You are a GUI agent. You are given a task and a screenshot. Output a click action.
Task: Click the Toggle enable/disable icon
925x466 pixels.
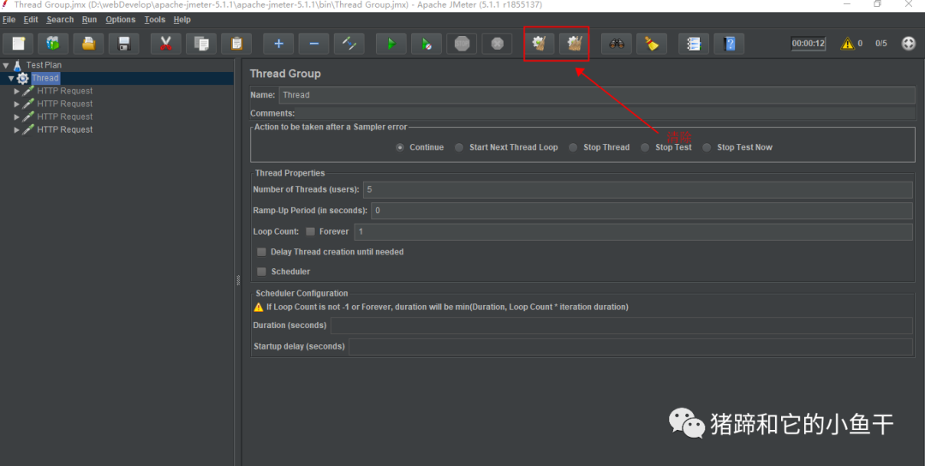coord(349,44)
